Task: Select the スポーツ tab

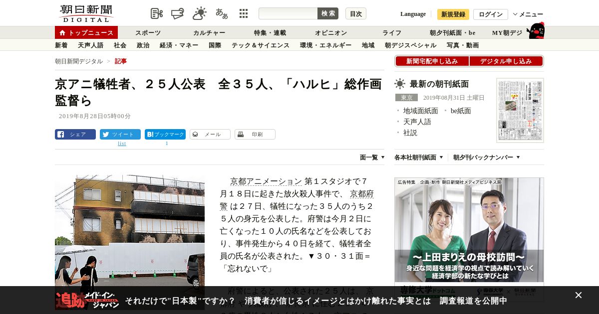Action: pyautogui.click(x=148, y=33)
